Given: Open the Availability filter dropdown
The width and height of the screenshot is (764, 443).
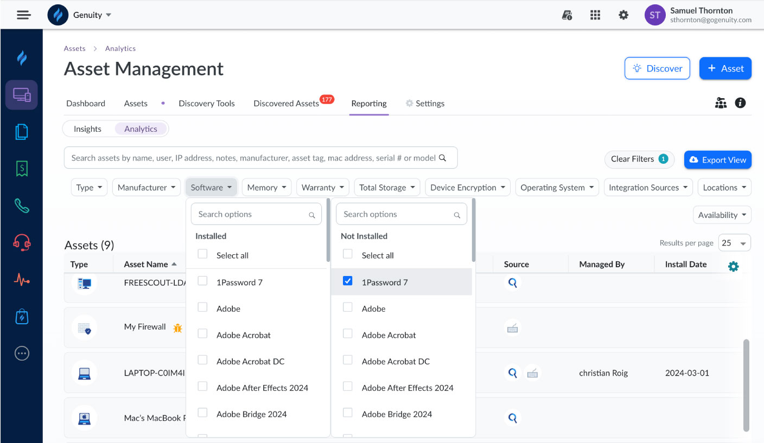Looking at the screenshot, I should pyautogui.click(x=722, y=215).
